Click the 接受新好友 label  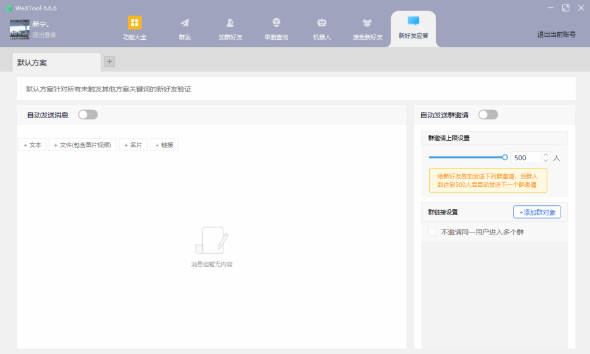pyautogui.click(x=368, y=37)
